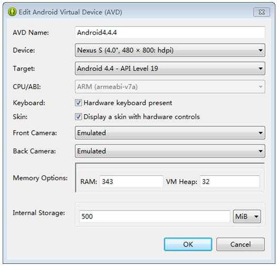Close the Edit AVD dialog
This screenshot has height=266, width=277.
coord(261,12)
